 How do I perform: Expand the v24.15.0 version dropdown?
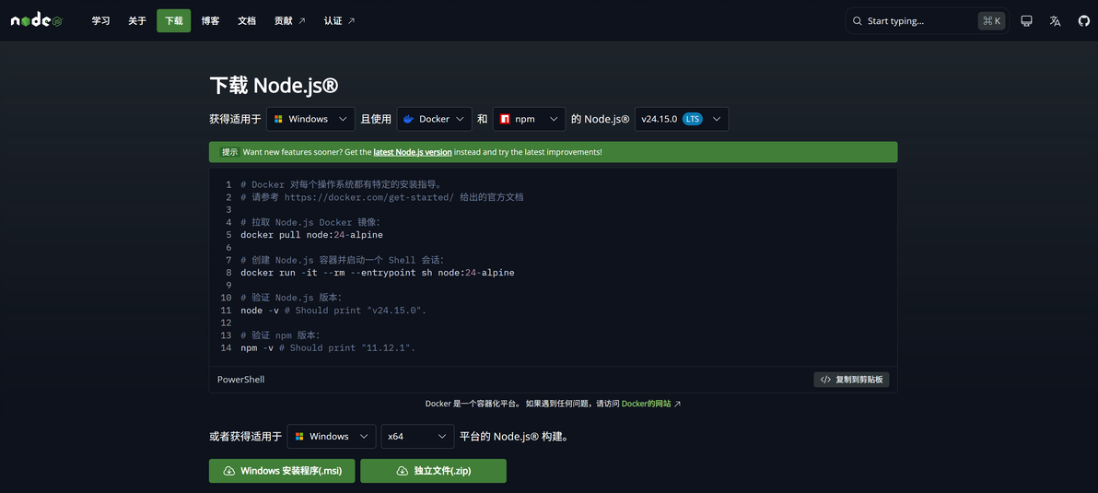(682, 119)
